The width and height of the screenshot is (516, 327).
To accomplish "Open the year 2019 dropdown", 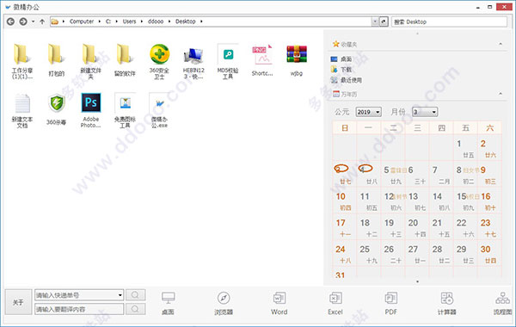I will click(x=368, y=112).
